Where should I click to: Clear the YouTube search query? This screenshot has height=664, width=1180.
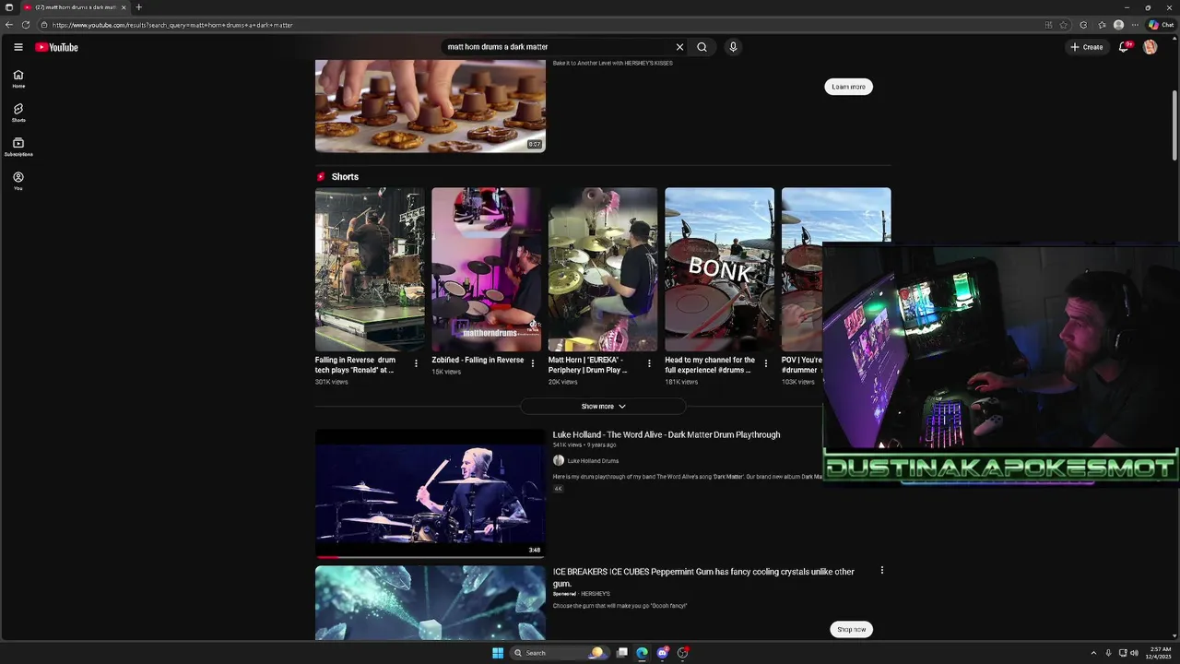coord(679,47)
